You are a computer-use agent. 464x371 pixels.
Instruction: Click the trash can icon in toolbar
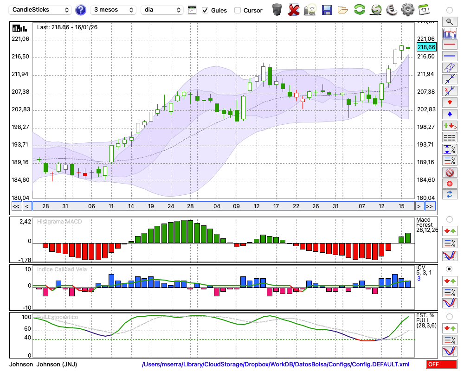click(x=277, y=10)
